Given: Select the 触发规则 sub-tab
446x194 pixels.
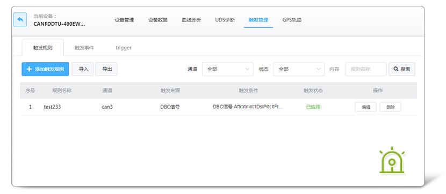Looking at the screenshot, I should click(42, 48).
